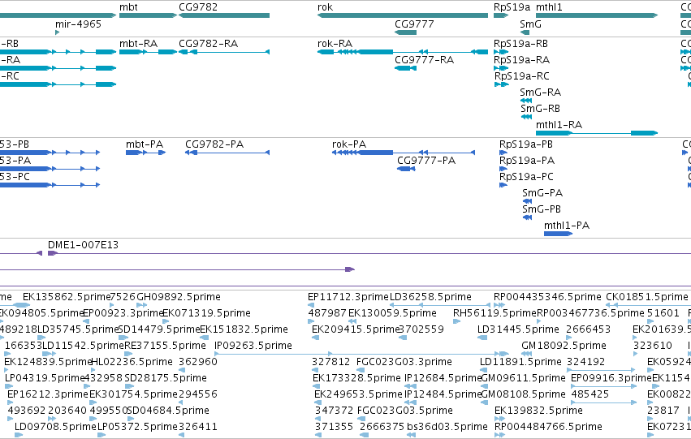The image size is (691, 439).
Task: Open transcript 'RpS19a-RB'
Action: [501, 52]
